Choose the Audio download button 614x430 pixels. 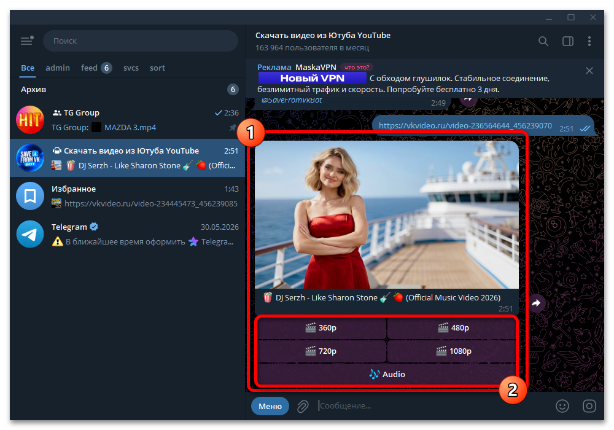pyautogui.click(x=387, y=374)
